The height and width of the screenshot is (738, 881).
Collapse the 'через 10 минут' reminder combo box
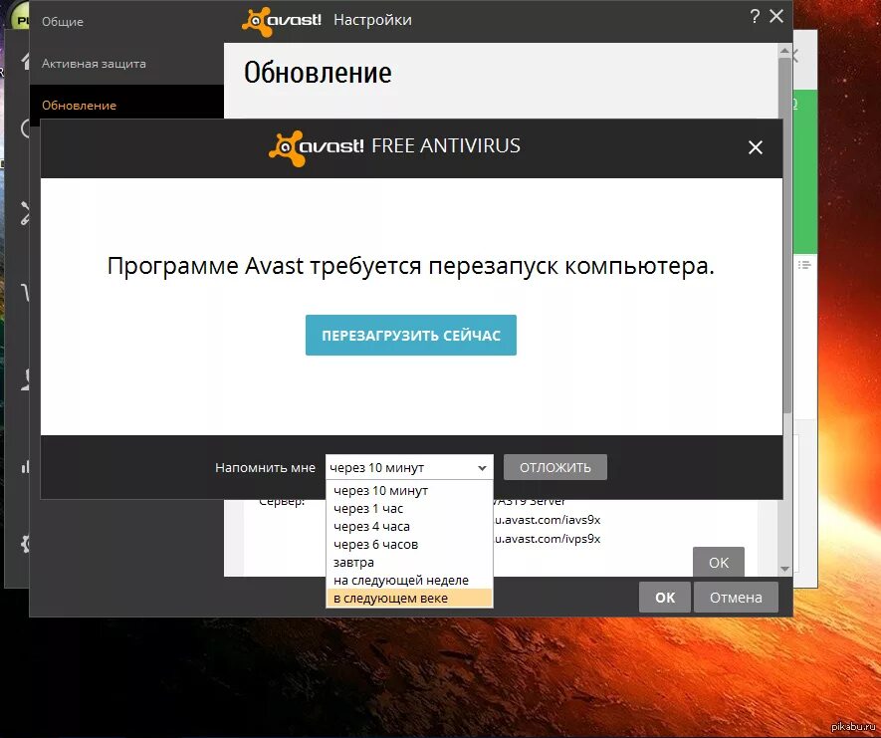tap(409, 467)
